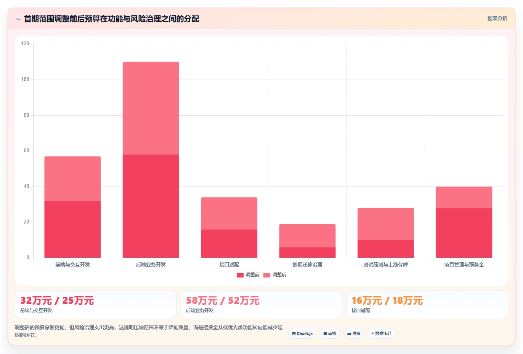Click the 后端业务开发 axis label
The image size is (523, 354).
click(151, 265)
